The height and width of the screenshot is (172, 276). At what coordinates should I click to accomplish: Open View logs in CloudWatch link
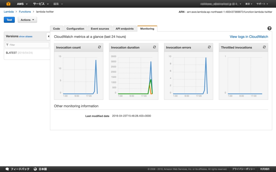tap(249, 37)
